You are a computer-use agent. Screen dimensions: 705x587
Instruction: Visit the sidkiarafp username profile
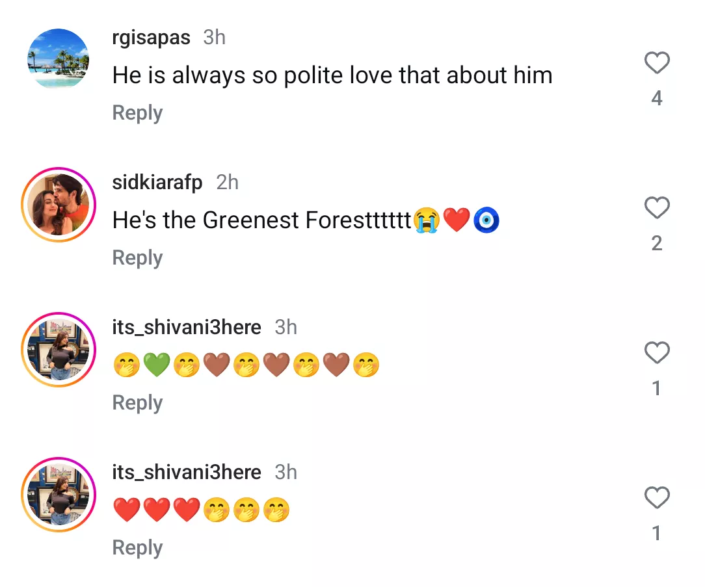157,183
